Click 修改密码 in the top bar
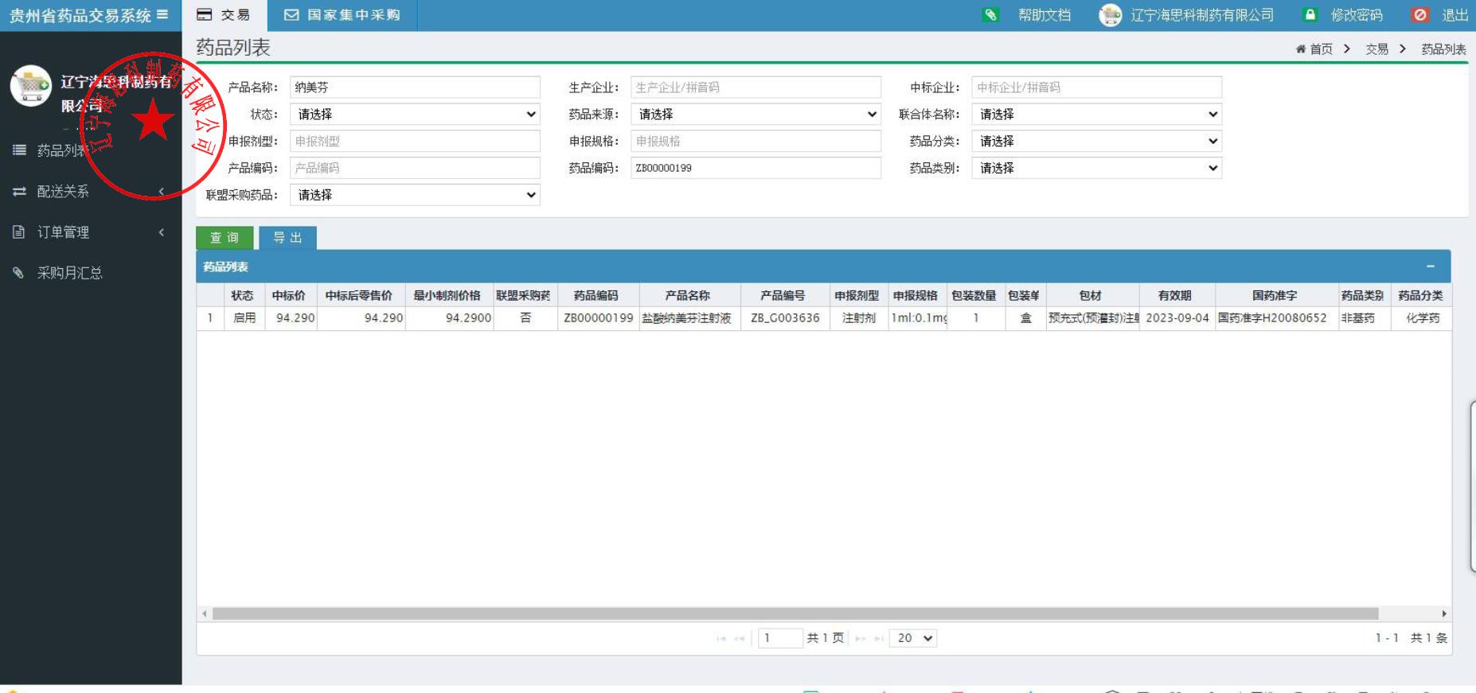Viewport: 1476px width, 693px height. pos(1357,15)
